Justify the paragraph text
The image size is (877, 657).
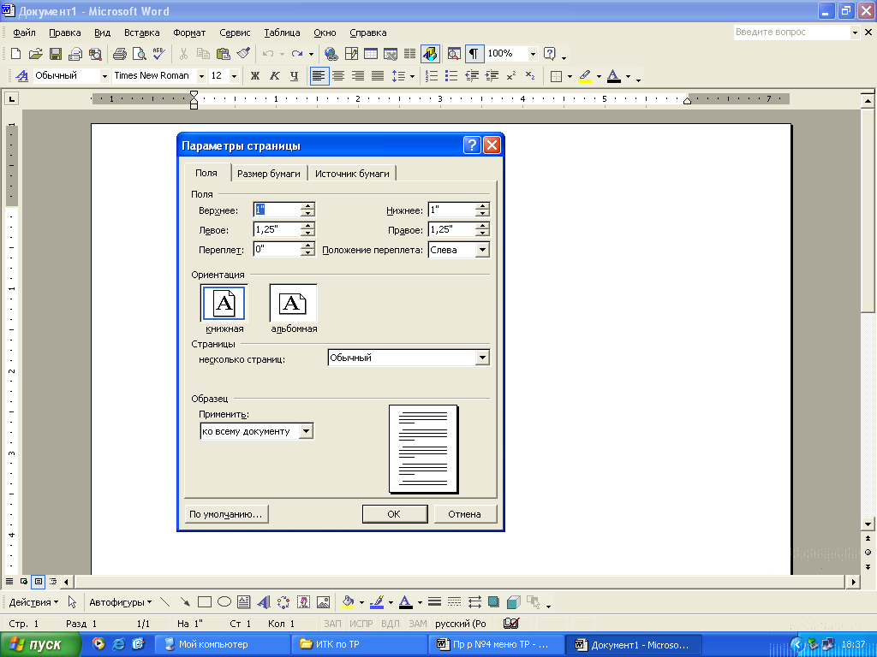tap(378, 76)
